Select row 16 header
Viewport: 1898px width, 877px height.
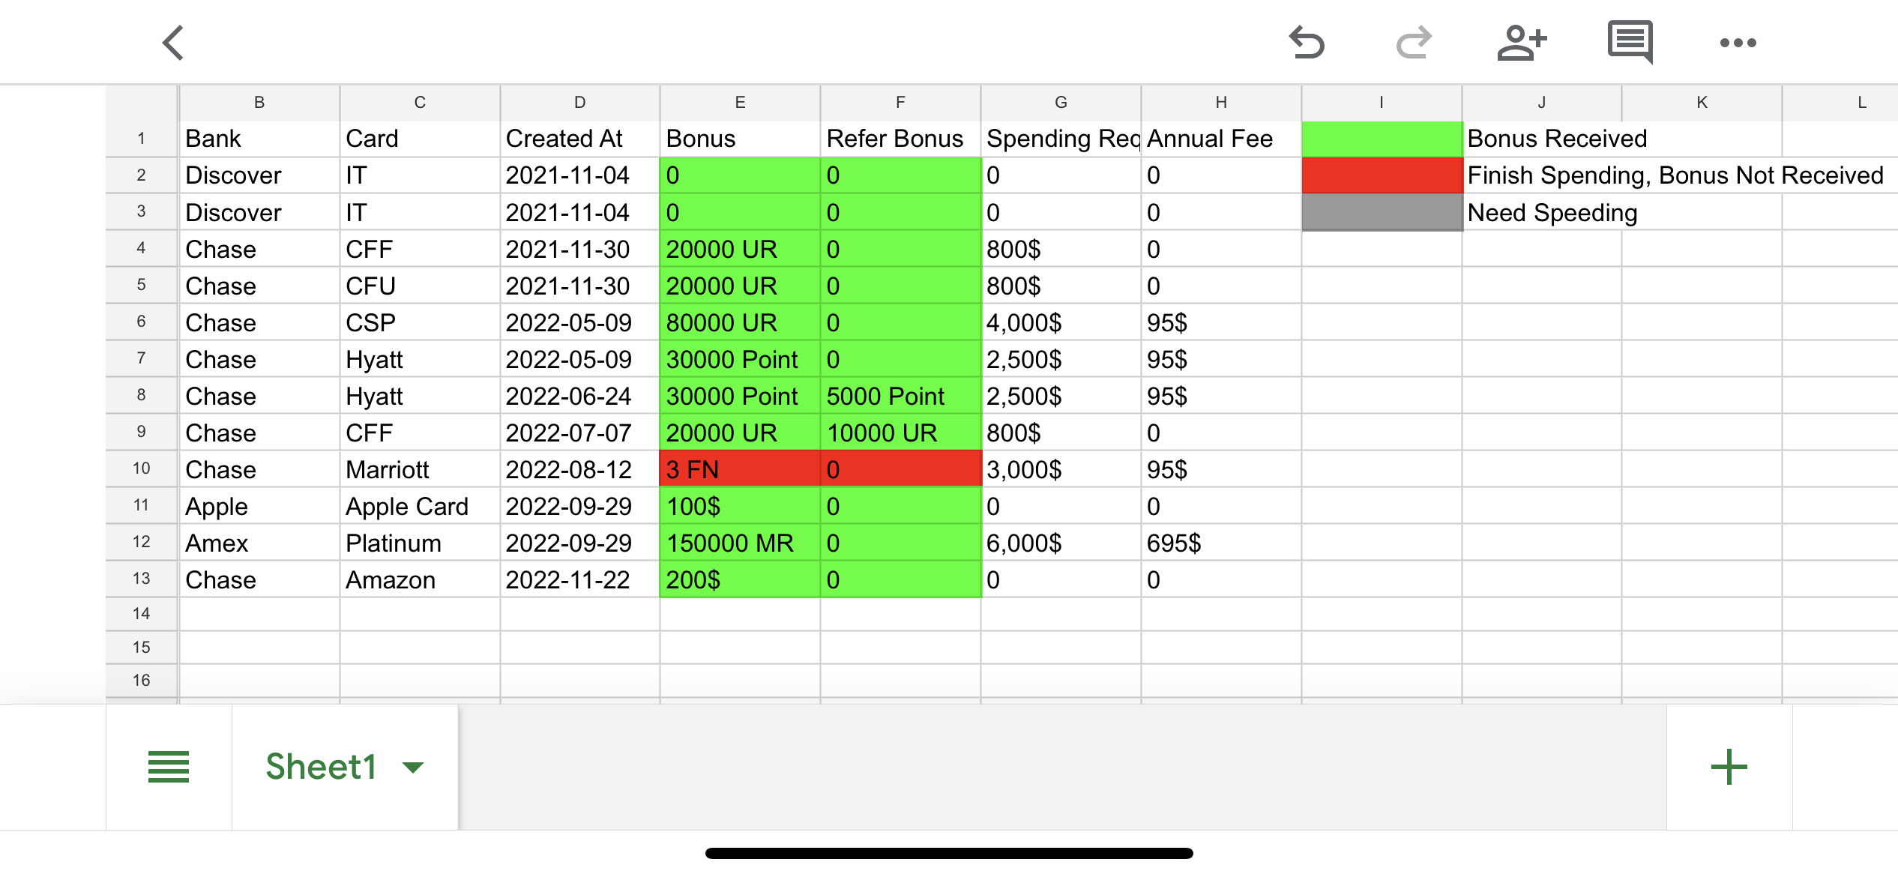(142, 681)
